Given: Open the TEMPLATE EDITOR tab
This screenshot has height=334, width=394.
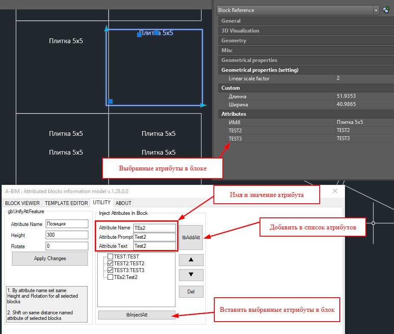Looking at the screenshot, I should tap(66, 203).
